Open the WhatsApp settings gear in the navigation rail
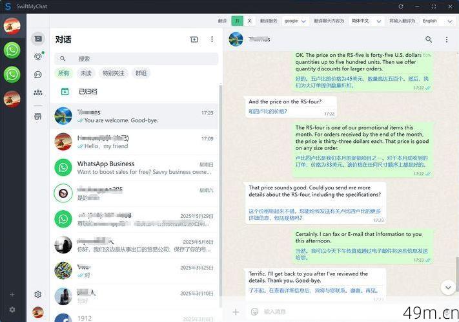This screenshot has width=459, height=322. point(37,294)
